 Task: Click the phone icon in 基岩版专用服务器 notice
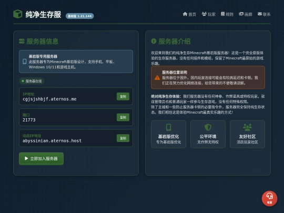(x=24, y=62)
